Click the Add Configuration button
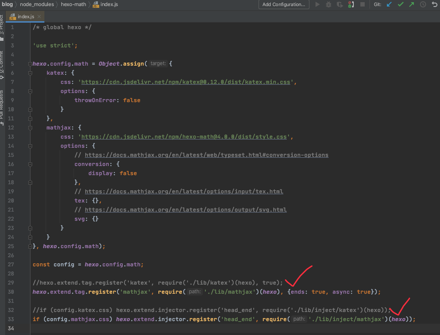This screenshot has height=335, width=440. coord(284,4)
